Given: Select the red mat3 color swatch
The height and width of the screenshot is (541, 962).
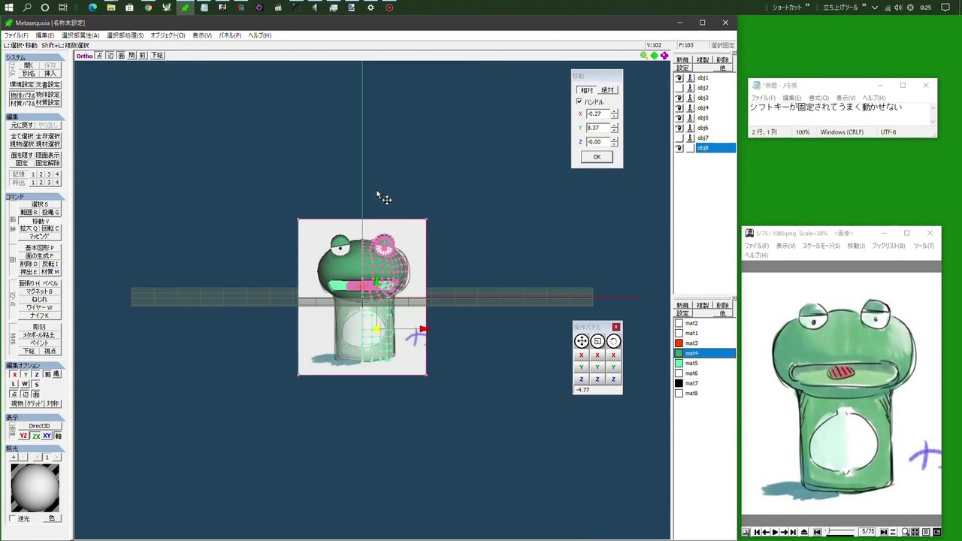Looking at the screenshot, I should click(679, 343).
